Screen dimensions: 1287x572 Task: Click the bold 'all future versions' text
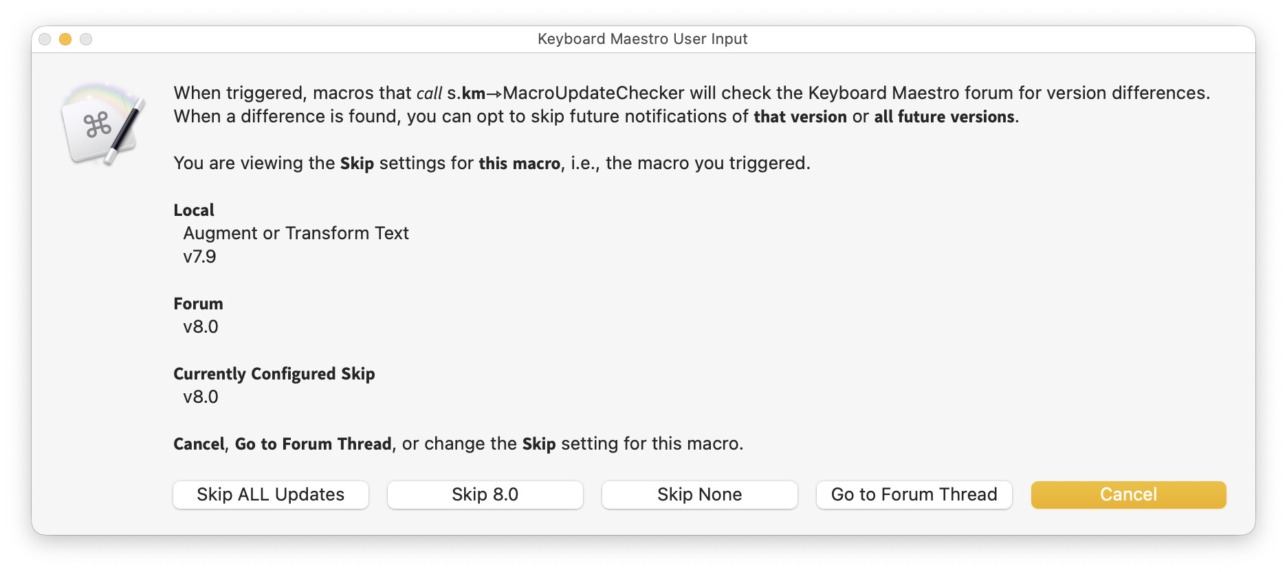[x=944, y=117]
